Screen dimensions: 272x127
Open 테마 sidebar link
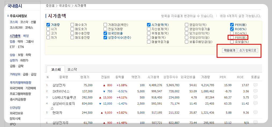[x=20, y=41]
